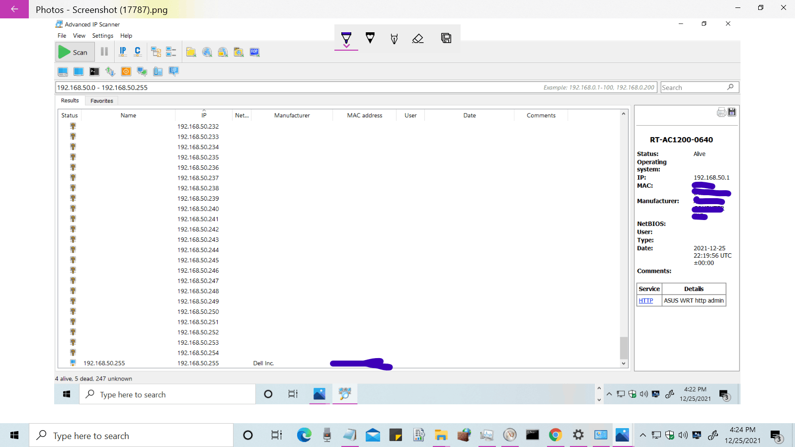Viewport: 795px width, 447px height.
Task: Click the shared folder explore icon
Action: coord(191,52)
